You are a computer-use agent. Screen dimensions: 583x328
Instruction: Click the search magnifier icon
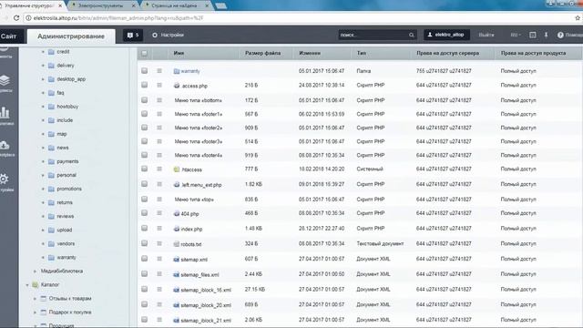(x=411, y=36)
